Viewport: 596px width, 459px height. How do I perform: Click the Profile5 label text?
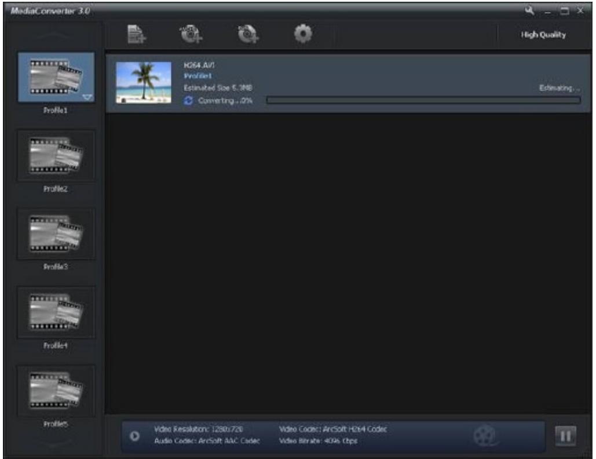coord(56,424)
